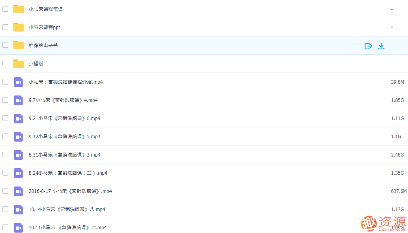408x233 pixels.
Task: Click video icon of 9.7小马宋 file
Action: point(19,100)
